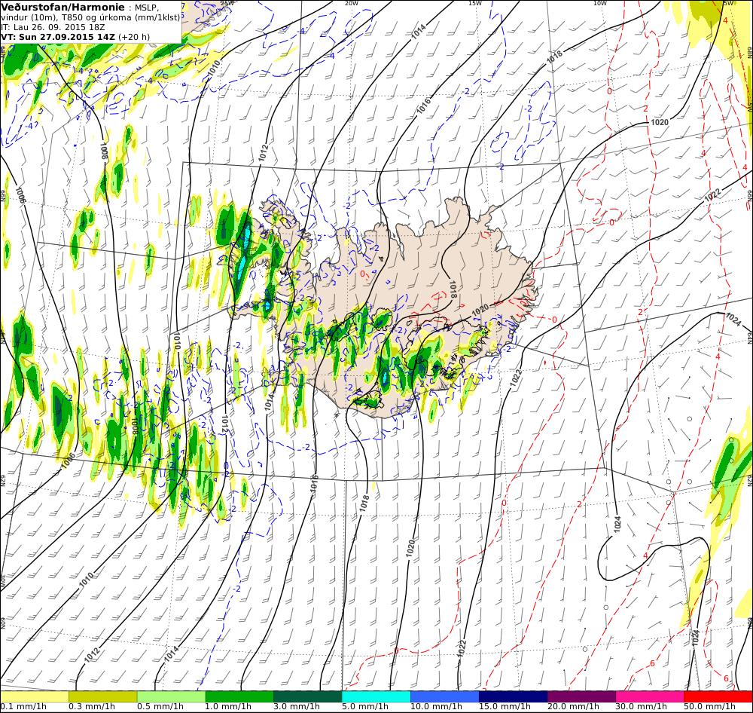Click the '1018' isobar label inside eastern Iceland
The height and width of the screenshot is (713, 753).
[x=453, y=290]
